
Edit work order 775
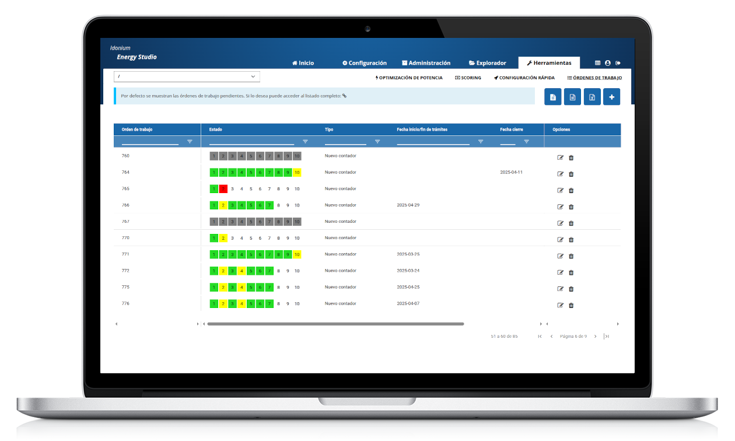pyautogui.click(x=561, y=289)
